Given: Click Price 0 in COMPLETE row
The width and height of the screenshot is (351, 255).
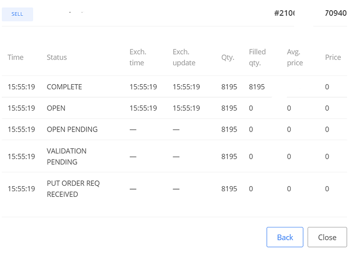Looking at the screenshot, I should (327, 87).
